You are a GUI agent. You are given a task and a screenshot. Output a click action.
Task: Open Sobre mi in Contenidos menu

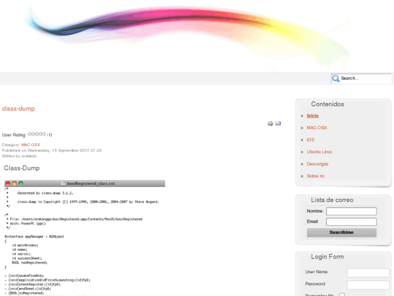315,176
